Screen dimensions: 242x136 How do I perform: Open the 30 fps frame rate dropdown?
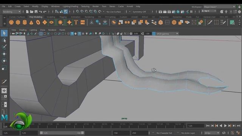(x=212, y=133)
